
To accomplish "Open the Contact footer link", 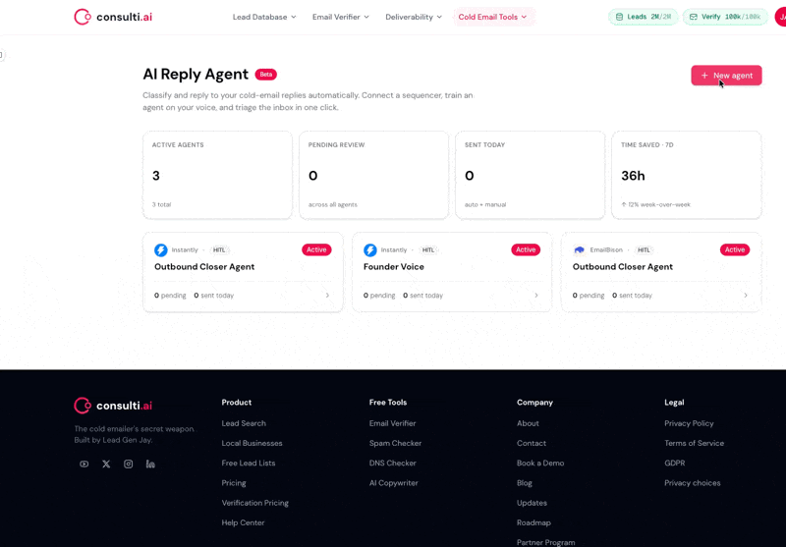I will (532, 443).
